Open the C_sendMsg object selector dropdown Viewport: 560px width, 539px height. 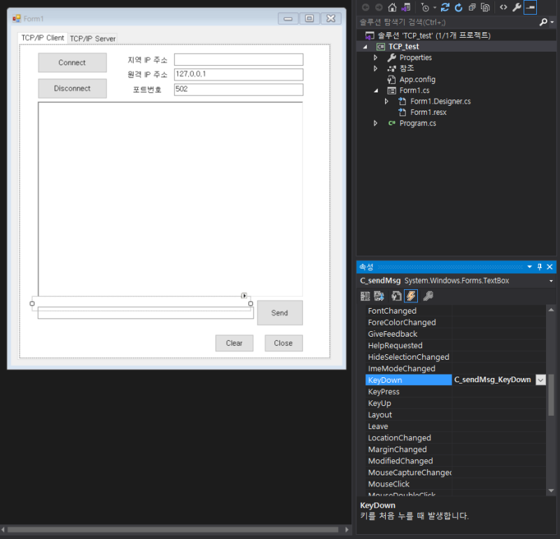[551, 281]
